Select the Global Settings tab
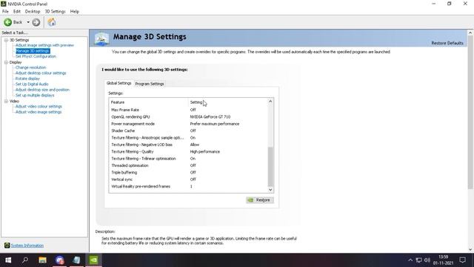The width and height of the screenshot is (474, 267). coord(118,83)
